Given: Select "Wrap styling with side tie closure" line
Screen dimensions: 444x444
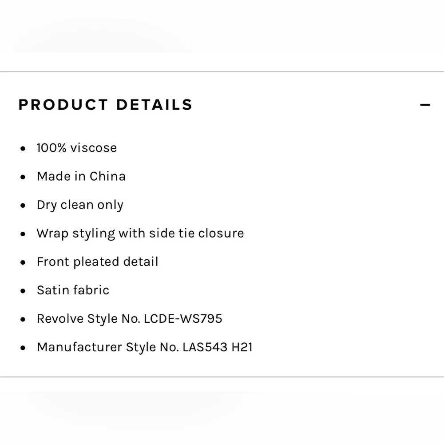Looking at the screenshot, I should [140, 233].
